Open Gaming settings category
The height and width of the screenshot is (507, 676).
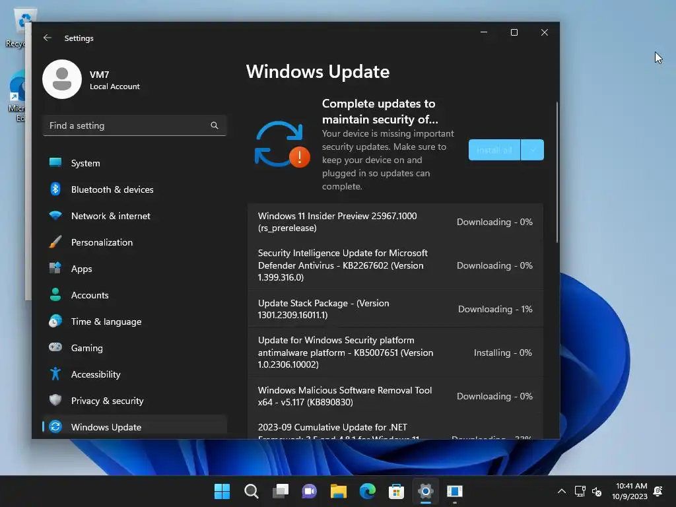pos(135,347)
